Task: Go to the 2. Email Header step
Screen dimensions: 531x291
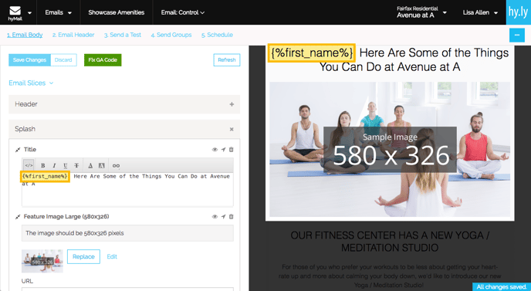Action: tap(73, 35)
